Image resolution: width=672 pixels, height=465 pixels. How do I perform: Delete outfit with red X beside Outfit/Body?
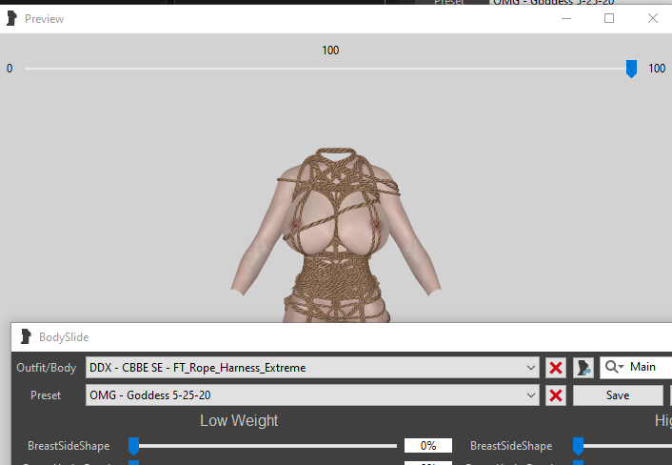click(x=556, y=368)
